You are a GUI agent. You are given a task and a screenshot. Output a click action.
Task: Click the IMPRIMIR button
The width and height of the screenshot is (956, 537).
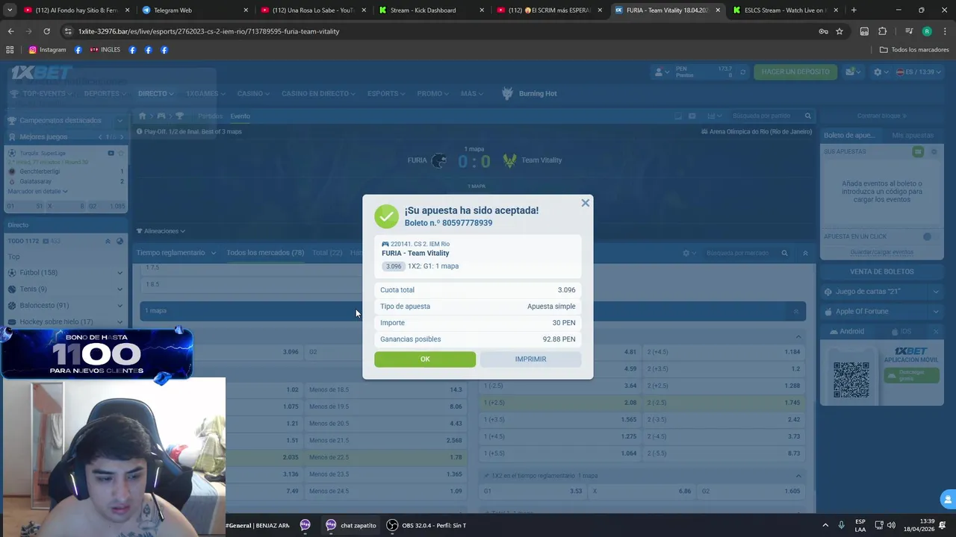pyautogui.click(x=530, y=359)
